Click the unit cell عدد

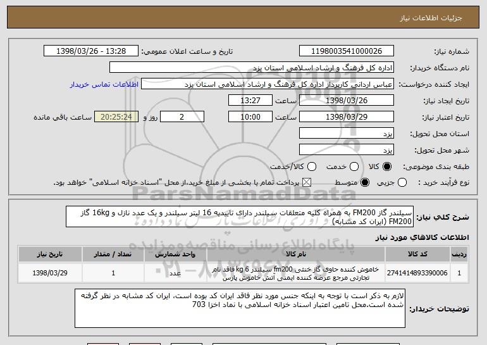175,273
